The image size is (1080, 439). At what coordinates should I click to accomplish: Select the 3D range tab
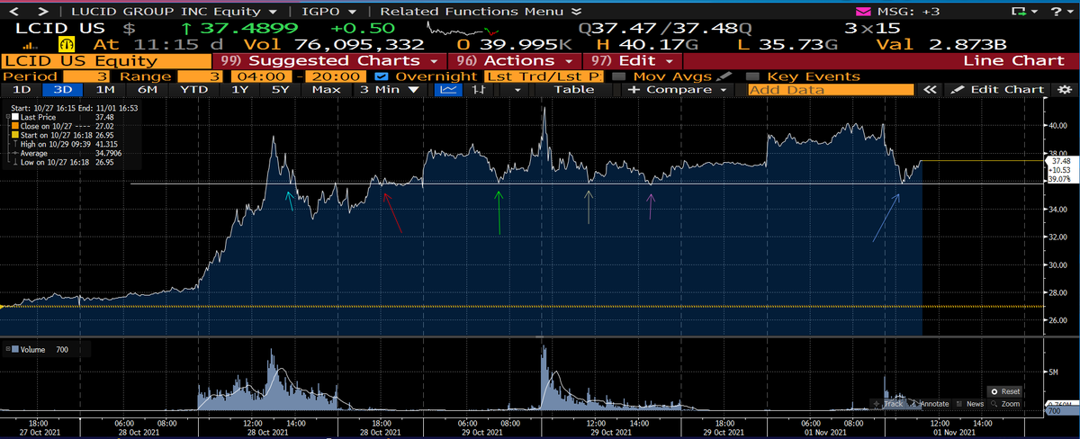click(62, 89)
